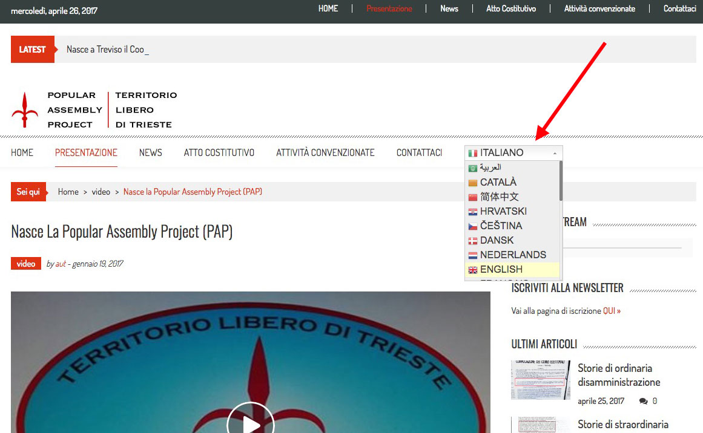Follow the newsletter QUI » link
Image resolution: width=703 pixels, height=433 pixels.
click(x=612, y=311)
